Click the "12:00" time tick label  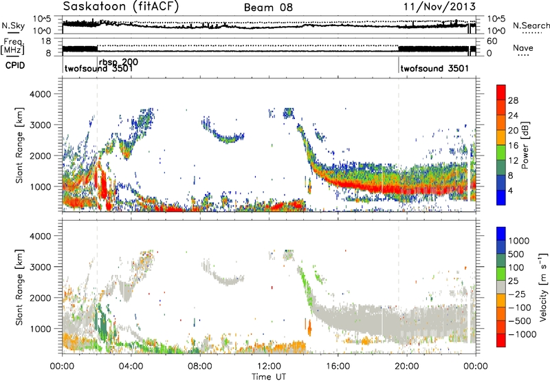[269, 367]
